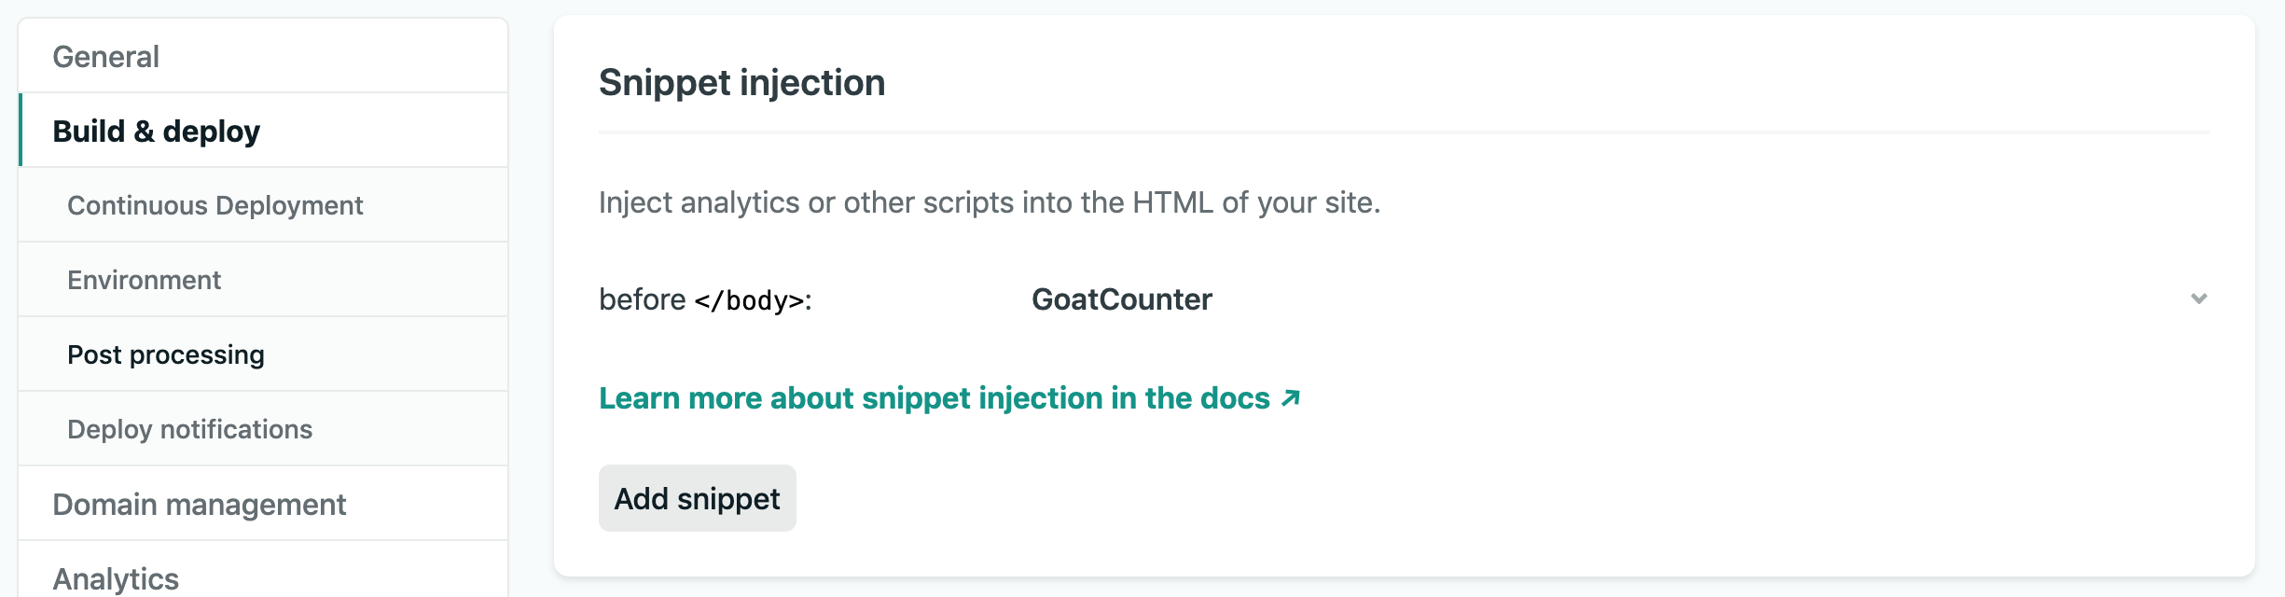Open the Build & deploy section
Image resolution: width=2285 pixels, height=597 pixels.
click(x=158, y=131)
